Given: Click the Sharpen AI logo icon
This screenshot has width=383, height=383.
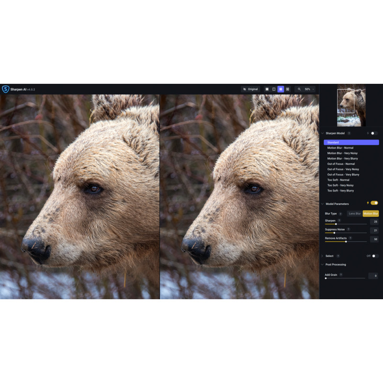Looking at the screenshot, I should point(5,89).
